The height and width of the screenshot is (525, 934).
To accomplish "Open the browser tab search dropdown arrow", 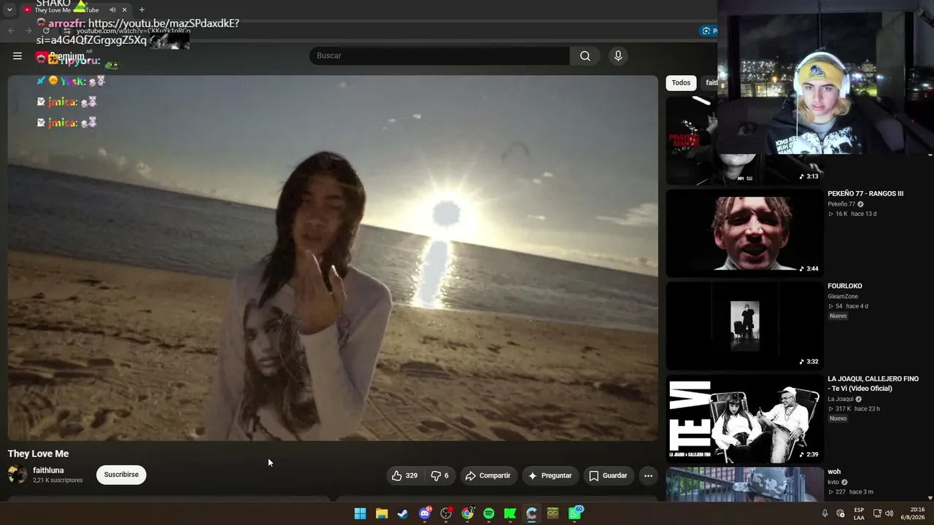I will pos(9,10).
